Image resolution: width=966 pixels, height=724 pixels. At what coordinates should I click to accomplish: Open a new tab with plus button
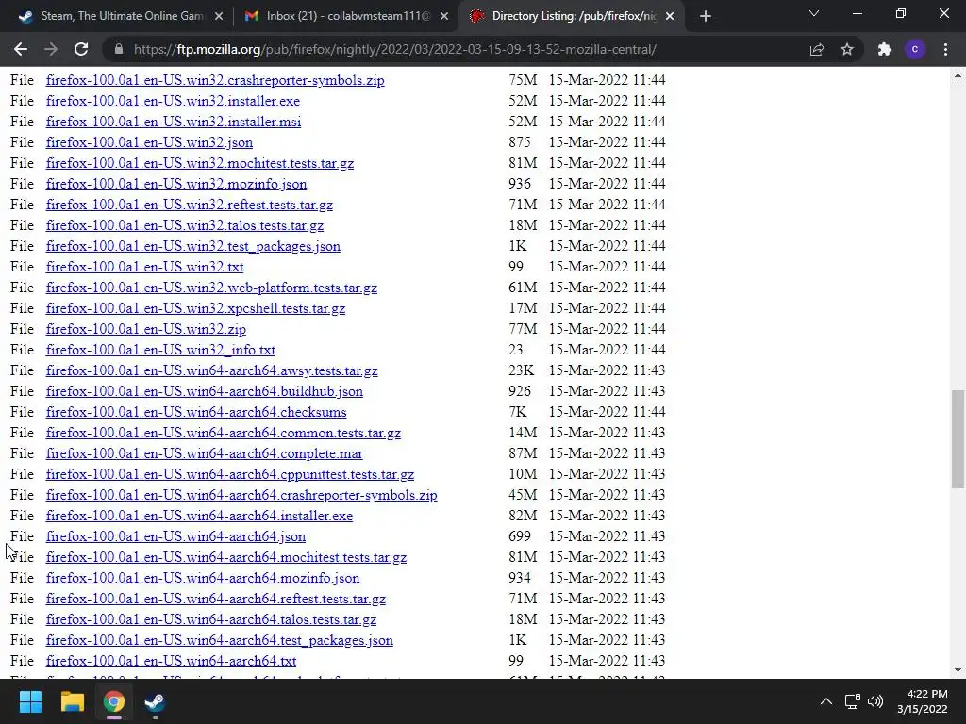pyautogui.click(x=706, y=17)
